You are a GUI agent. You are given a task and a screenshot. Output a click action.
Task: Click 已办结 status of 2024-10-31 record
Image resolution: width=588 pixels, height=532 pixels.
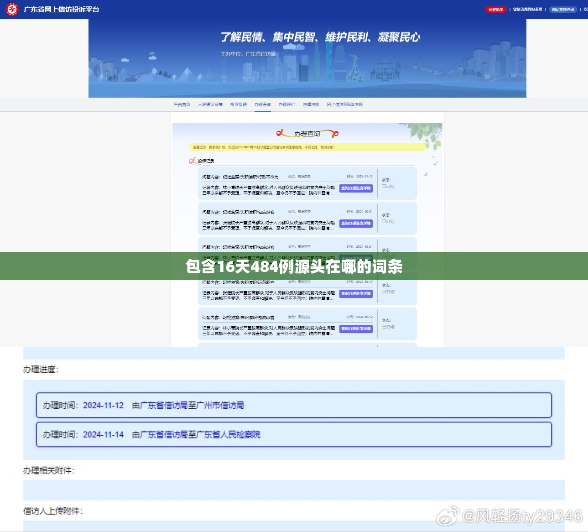click(388, 222)
